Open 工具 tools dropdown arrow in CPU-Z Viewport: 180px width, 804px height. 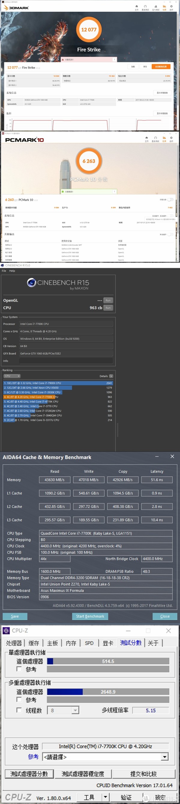(106, 797)
